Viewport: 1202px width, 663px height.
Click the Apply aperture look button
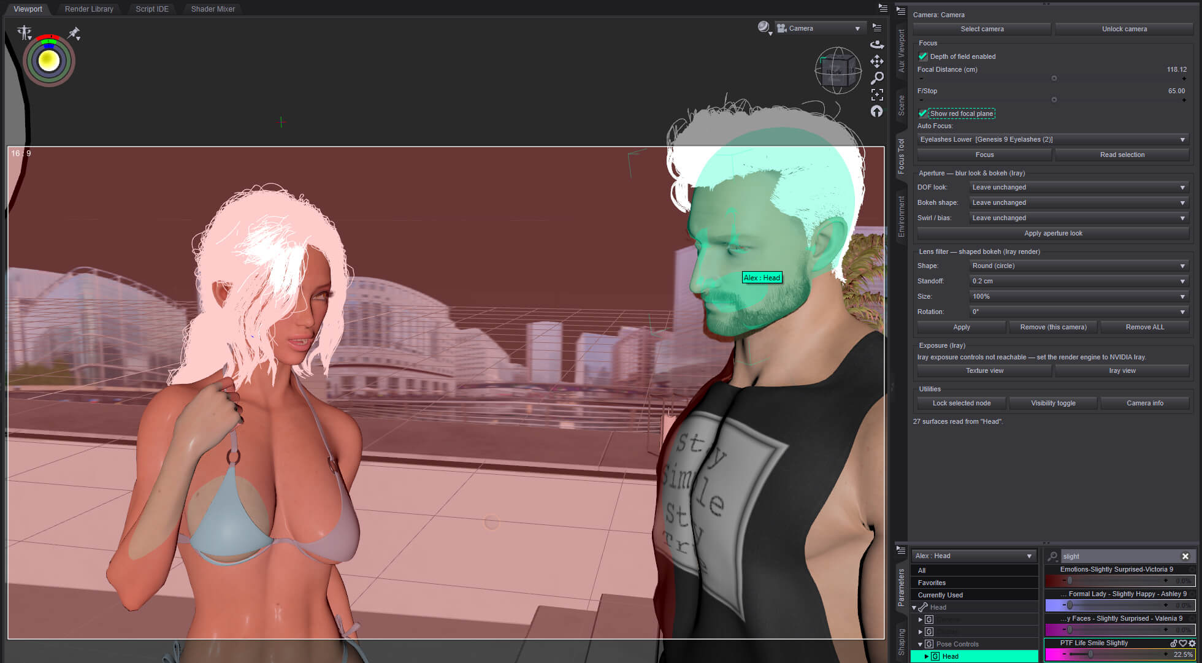coord(1053,234)
